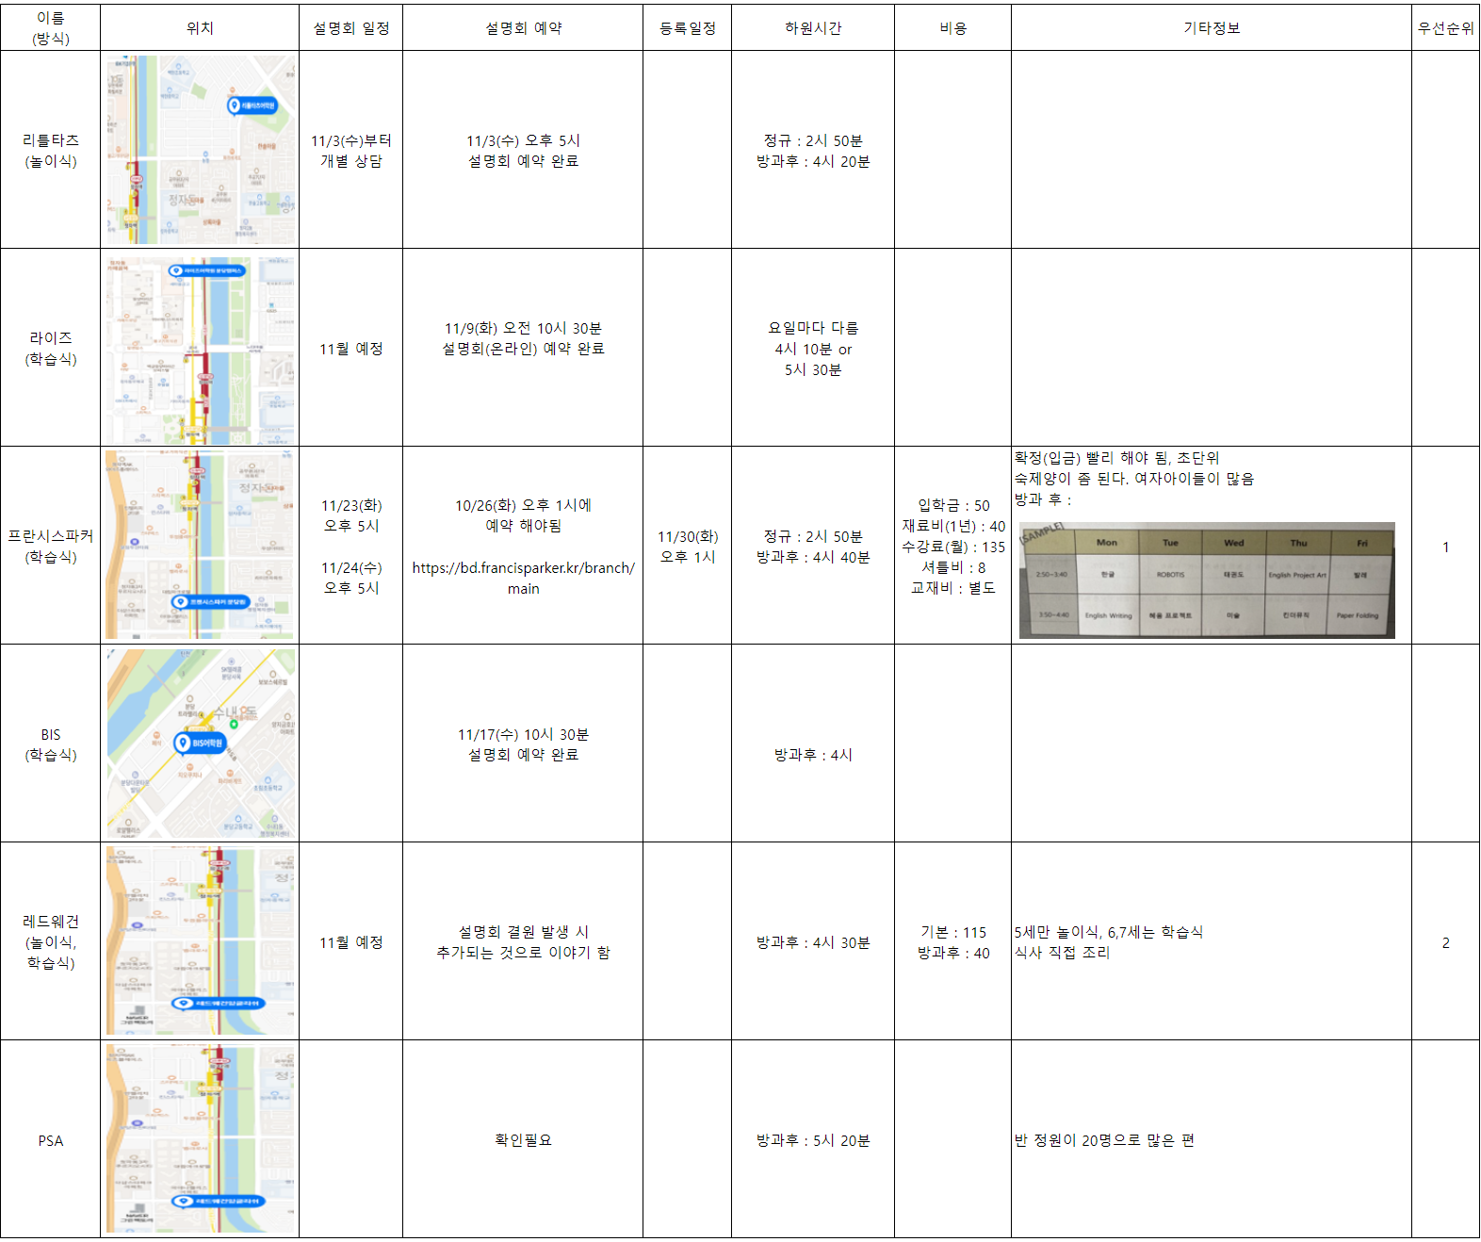Select the 이름 (방식) header cell
This screenshot has height=1242, width=1481.
(x=50, y=27)
